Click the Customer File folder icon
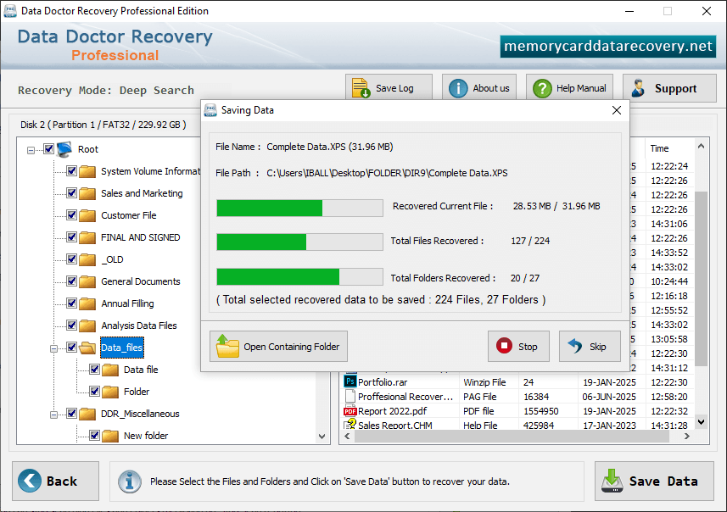This screenshot has width=727, height=512. [87, 215]
